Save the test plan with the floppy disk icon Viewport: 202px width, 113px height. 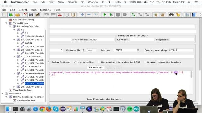[x=31, y=15]
